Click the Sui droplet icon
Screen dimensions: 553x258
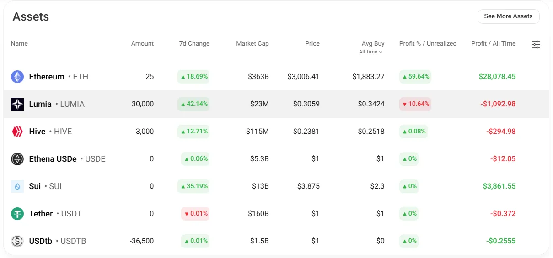coord(17,186)
